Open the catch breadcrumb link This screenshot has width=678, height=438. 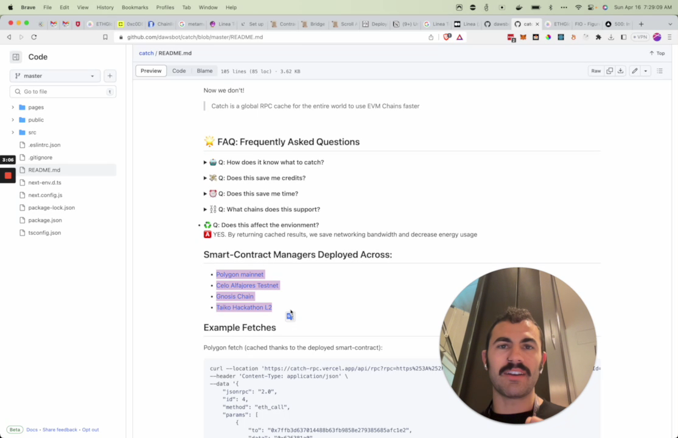(x=146, y=53)
